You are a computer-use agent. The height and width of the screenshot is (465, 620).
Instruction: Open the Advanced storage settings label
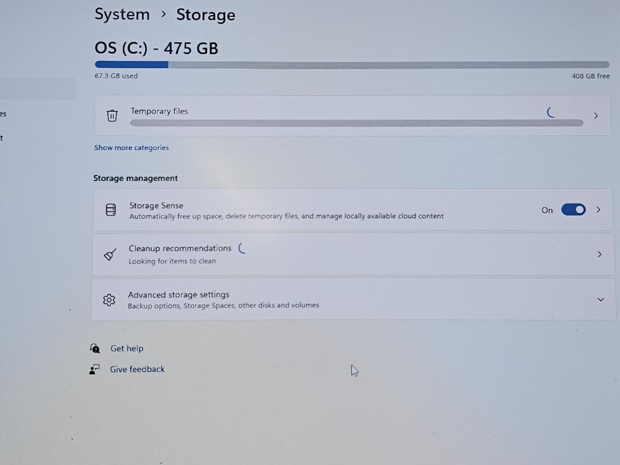179,294
